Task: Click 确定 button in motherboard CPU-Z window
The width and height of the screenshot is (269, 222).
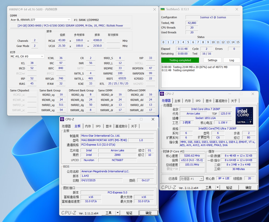Action: tap(148, 213)
